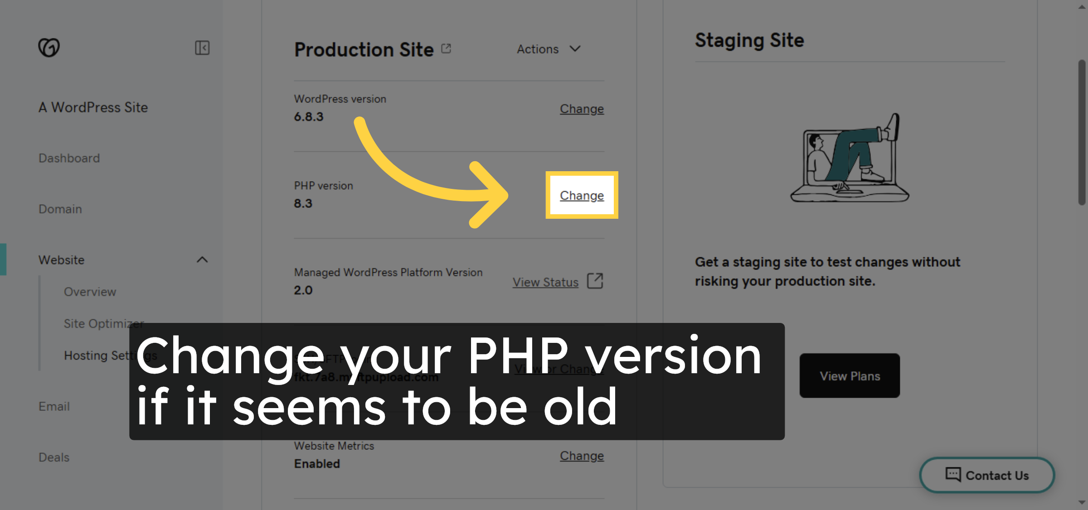Collapse the Website section in sidebar
Viewport: 1088px width, 510px height.
(x=203, y=260)
